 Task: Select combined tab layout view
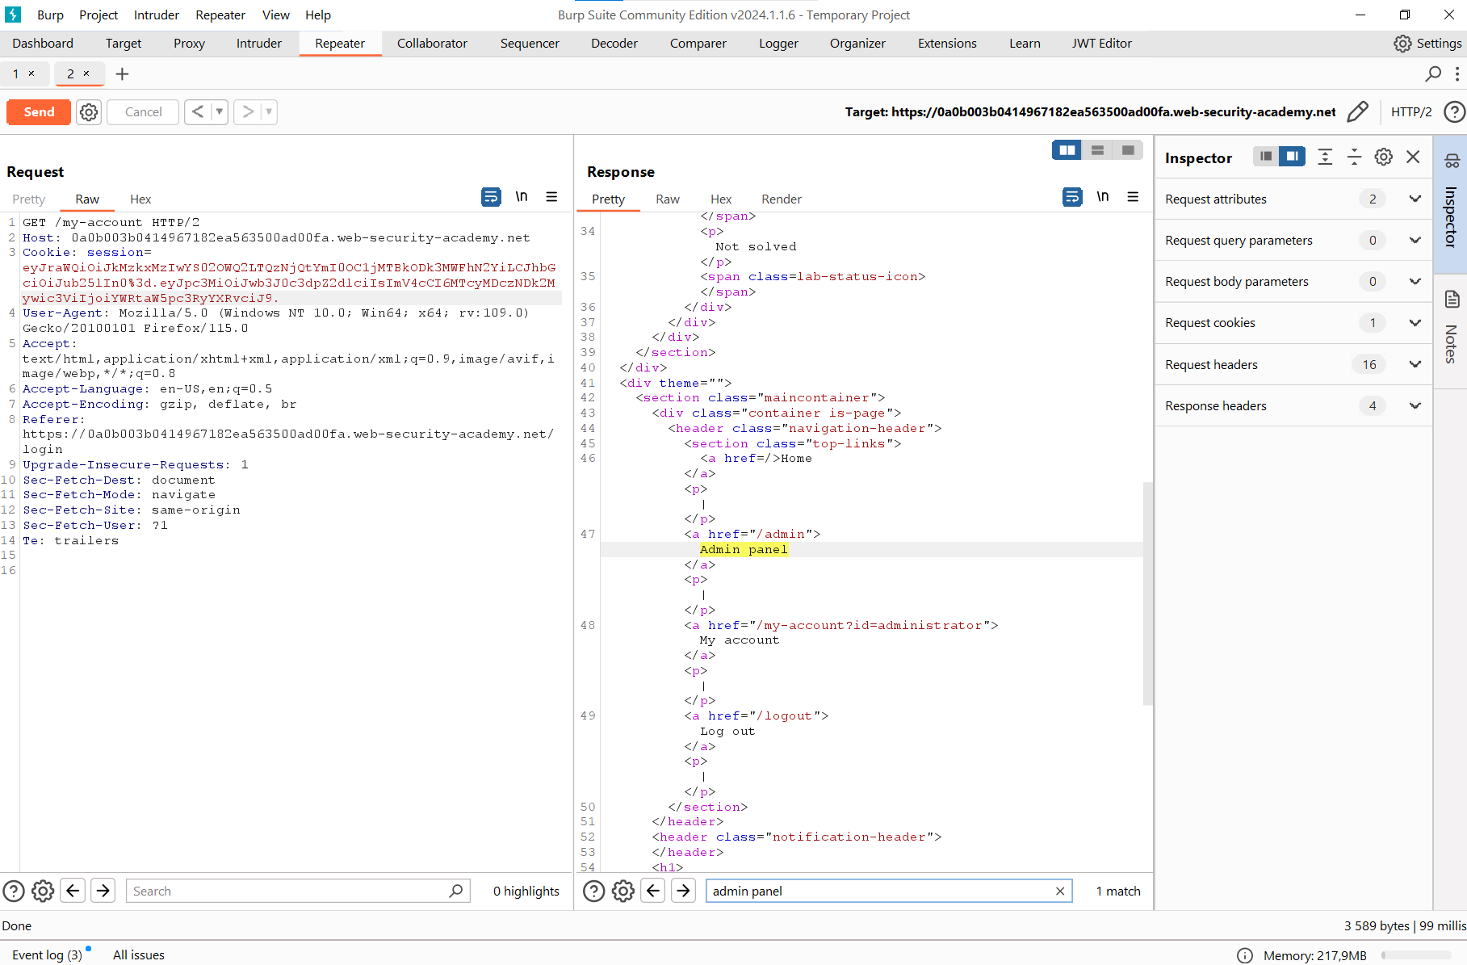pos(1128,150)
